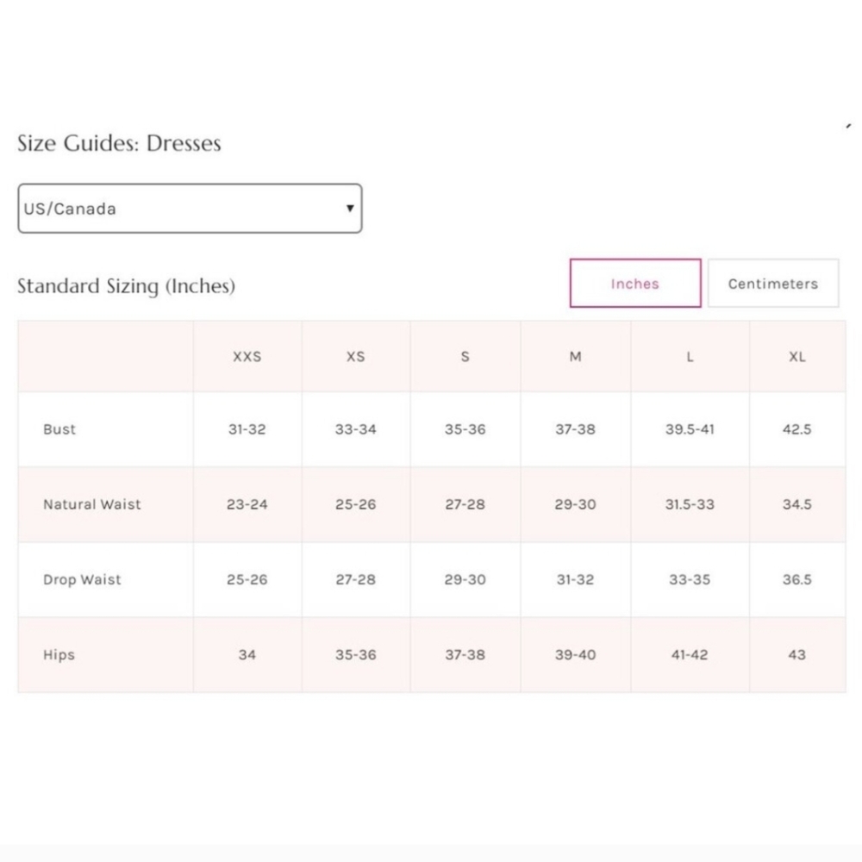Select the XL size column header
Image resolution: width=862 pixels, height=862 pixels.
click(x=797, y=357)
